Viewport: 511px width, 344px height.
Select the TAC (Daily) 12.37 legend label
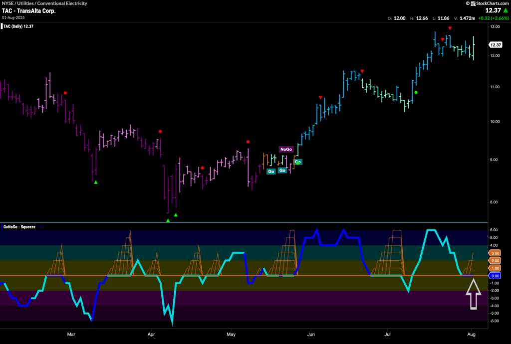[x=18, y=26]
